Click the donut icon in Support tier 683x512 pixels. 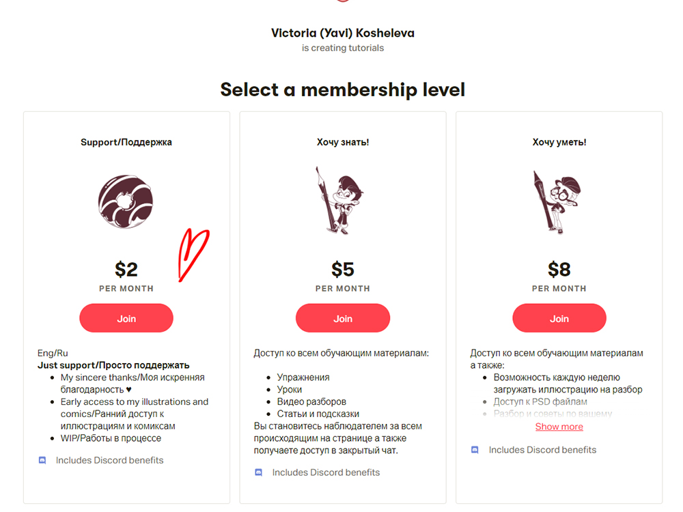126,201
